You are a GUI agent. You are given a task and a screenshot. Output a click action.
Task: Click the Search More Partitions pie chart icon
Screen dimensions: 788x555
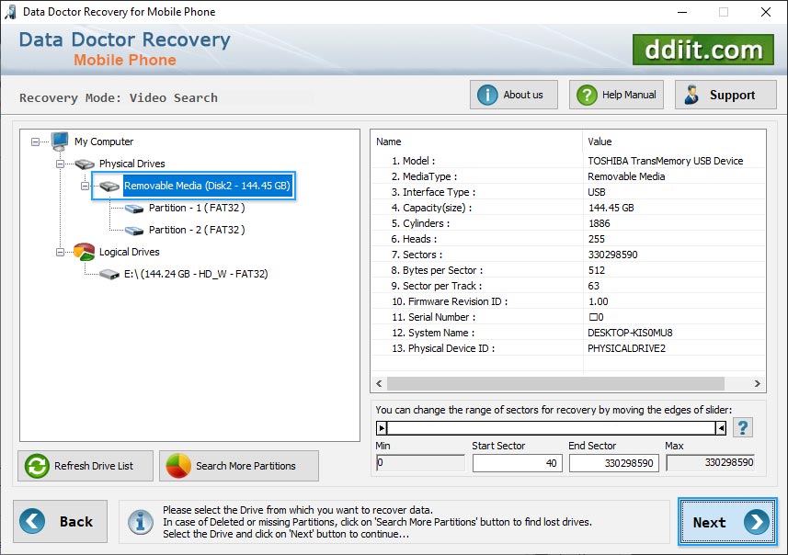pos(178,466)
